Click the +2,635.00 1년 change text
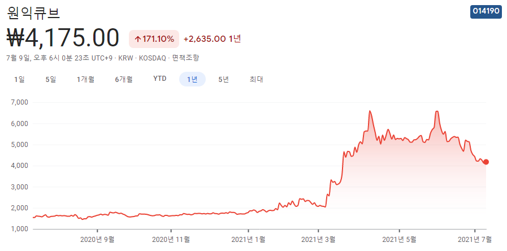Screen dimensions: 507x251 [213, 39]
